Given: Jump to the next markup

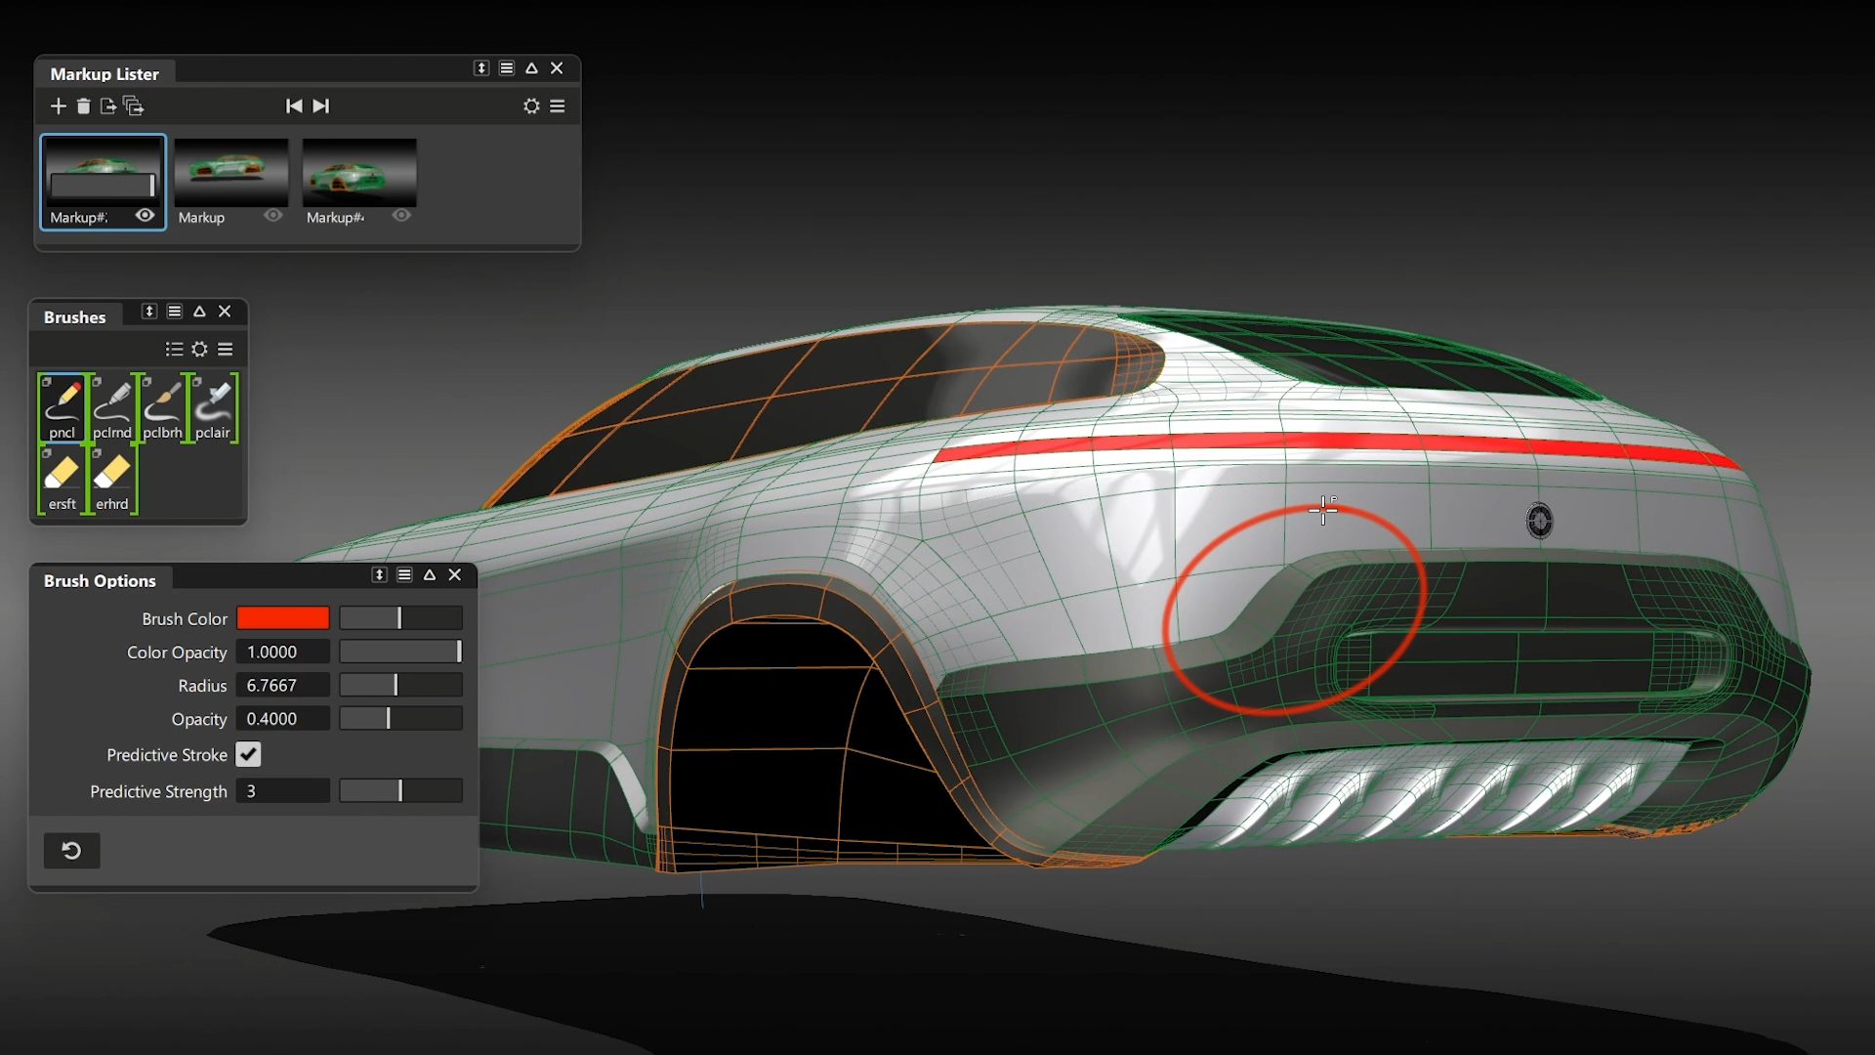Looking at the screenshot, I should point(321,105).
